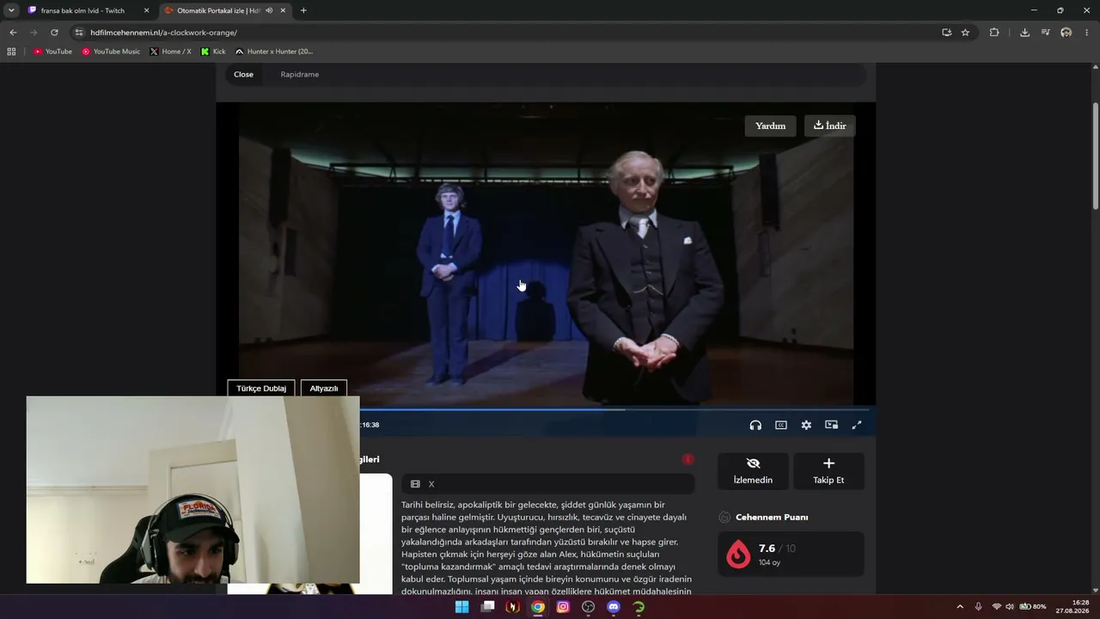Click the İndir download button
Viewport: 1100px width, 619px height.
(x=830, y=126)
